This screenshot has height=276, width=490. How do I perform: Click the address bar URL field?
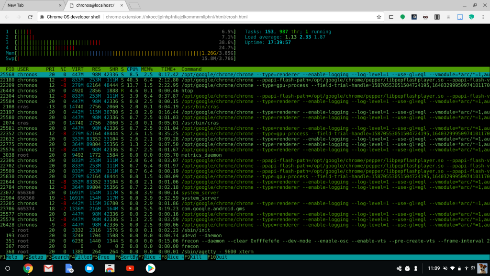[239, 17]
